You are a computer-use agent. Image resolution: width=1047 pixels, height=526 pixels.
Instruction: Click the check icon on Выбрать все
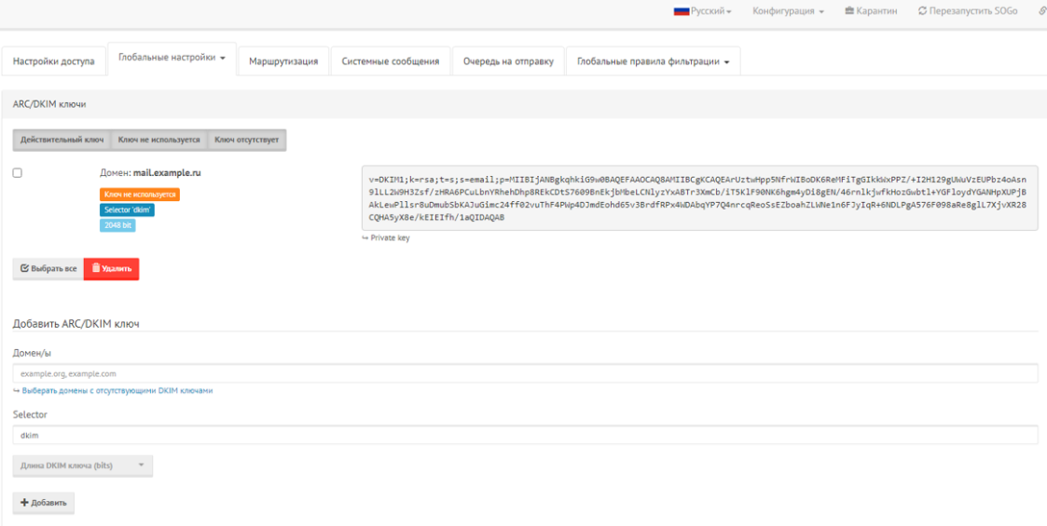(24, 269)
